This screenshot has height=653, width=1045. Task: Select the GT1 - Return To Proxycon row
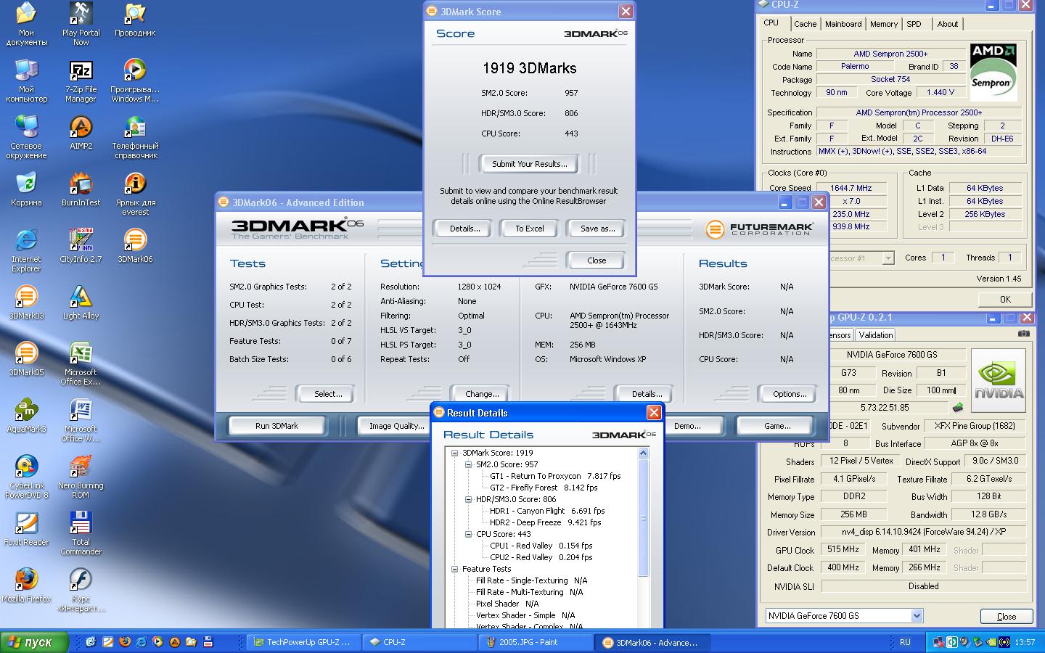point(555,476)
